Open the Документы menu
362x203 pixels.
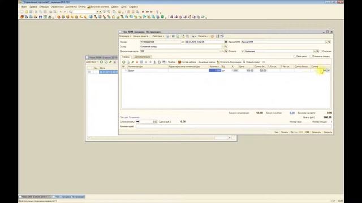click(71, 7)
